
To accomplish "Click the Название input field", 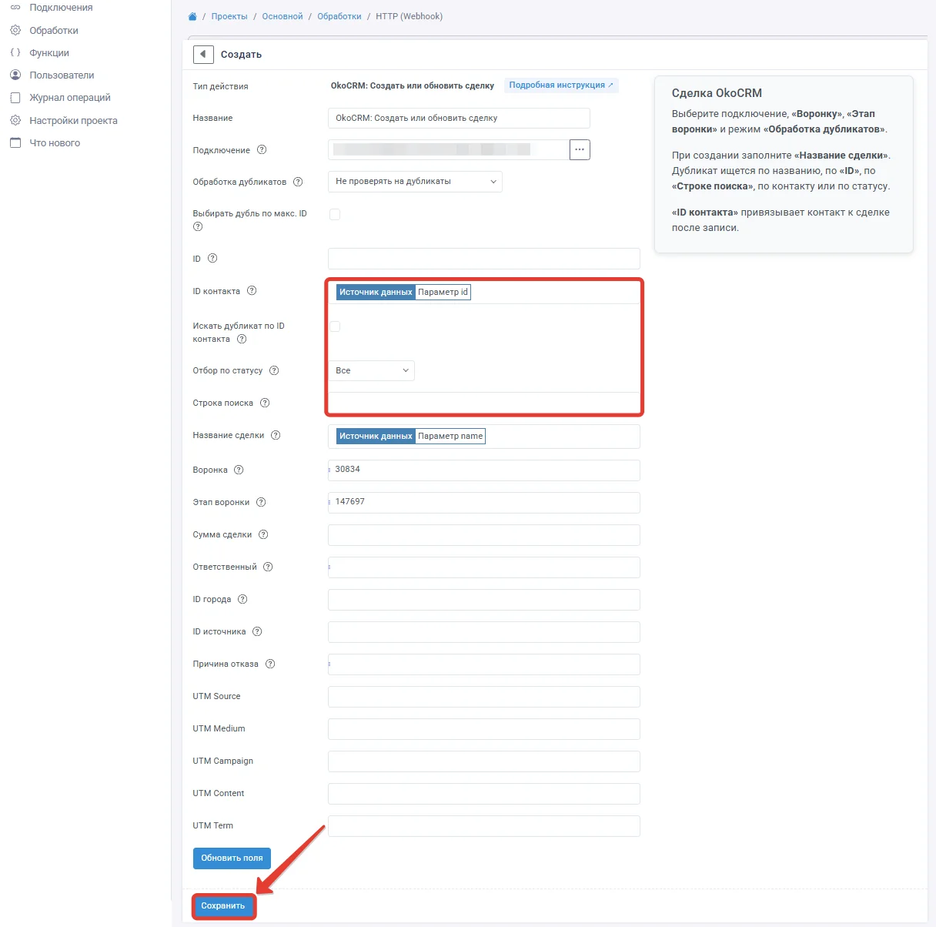I will coord(459,118).
